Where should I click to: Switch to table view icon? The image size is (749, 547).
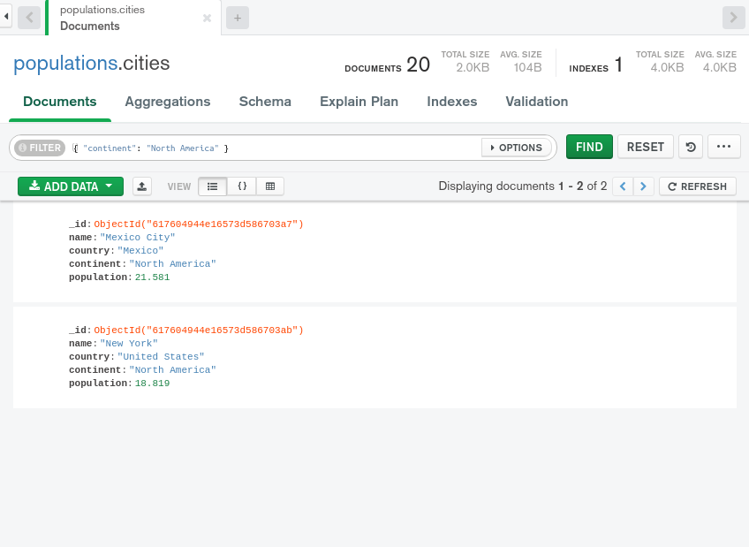pyautogui.click(x=269, y=186)
